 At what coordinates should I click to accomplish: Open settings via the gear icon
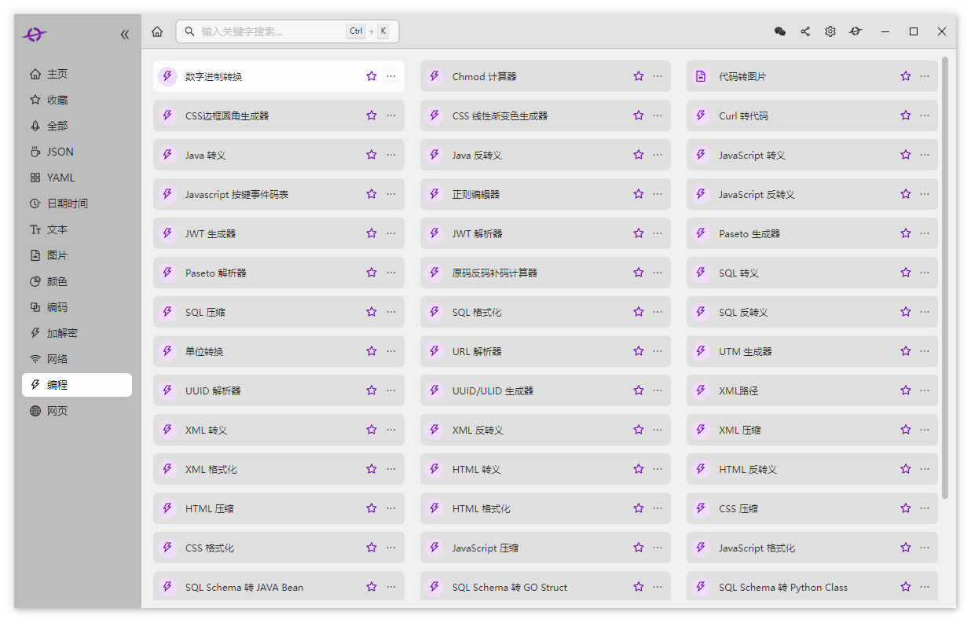(830, 31)
